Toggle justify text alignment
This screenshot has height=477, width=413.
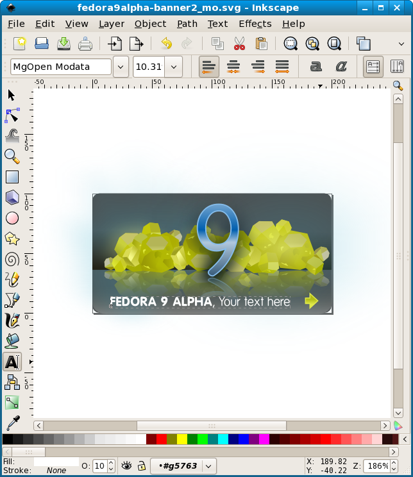[x=282, y=67]
